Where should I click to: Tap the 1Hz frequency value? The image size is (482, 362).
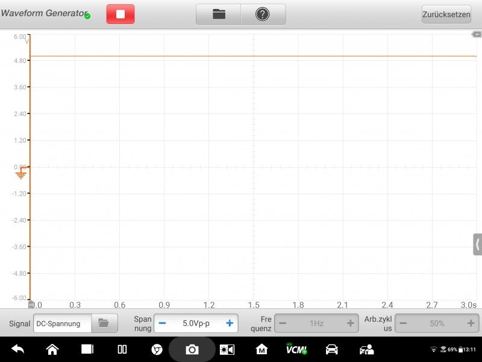click(x=316, y=323)
